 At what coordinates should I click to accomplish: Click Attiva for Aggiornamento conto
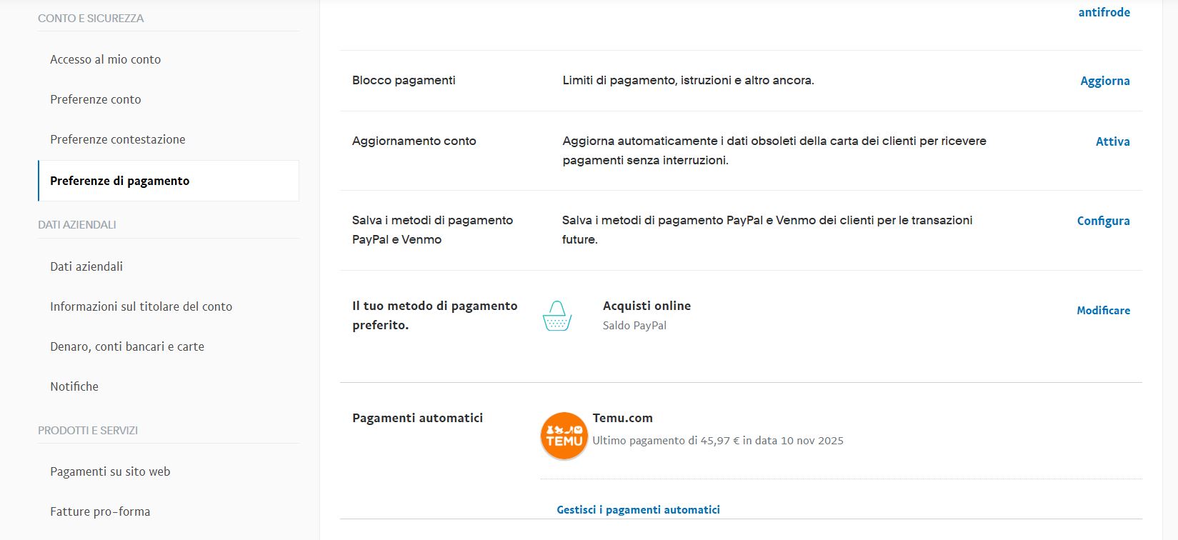pos(1112,141)
